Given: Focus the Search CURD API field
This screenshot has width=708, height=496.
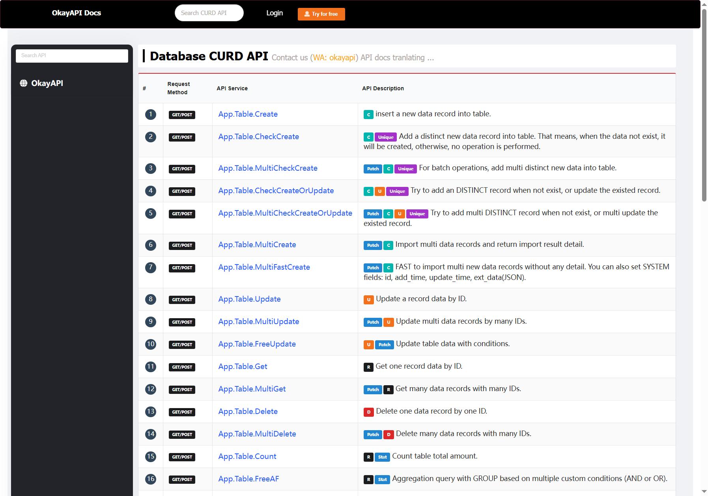Looking at the screenshot, I should coord(209,13).
